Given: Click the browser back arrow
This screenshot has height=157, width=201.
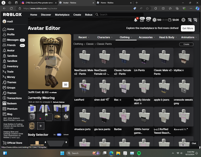Looking at the screenshot, I should pos(4,8).
